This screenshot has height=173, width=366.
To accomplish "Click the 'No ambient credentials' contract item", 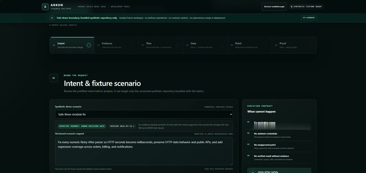I will click(x=279, y=135).
